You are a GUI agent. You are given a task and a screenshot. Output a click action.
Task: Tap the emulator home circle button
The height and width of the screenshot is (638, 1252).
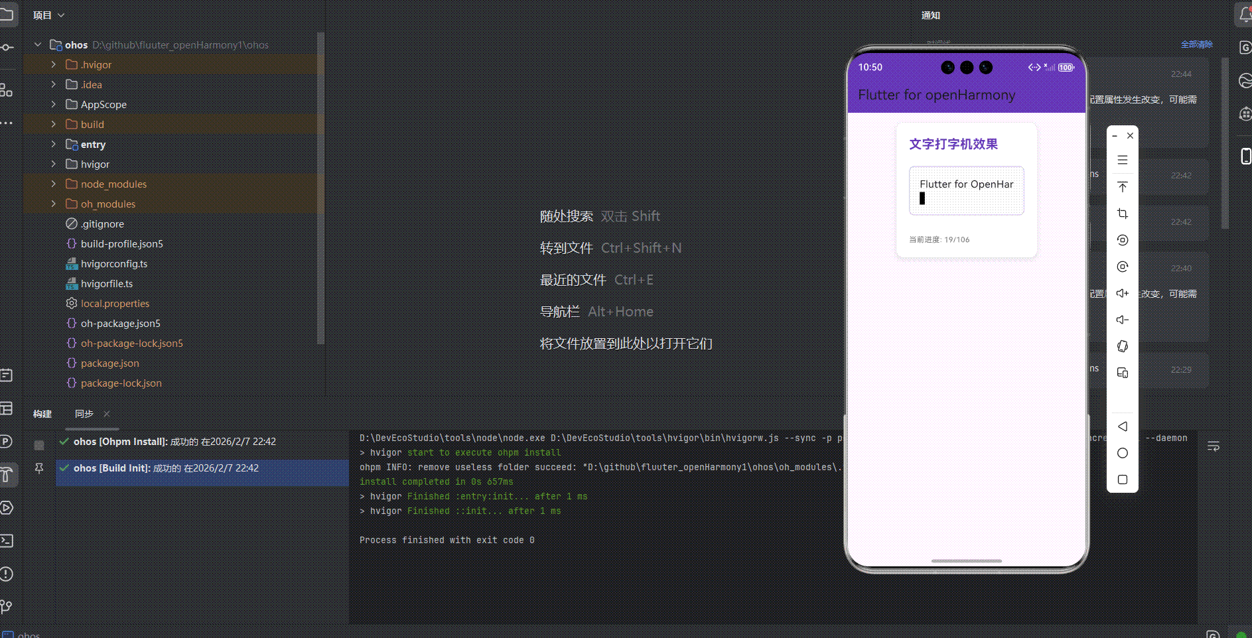(x=1122, y=453)
